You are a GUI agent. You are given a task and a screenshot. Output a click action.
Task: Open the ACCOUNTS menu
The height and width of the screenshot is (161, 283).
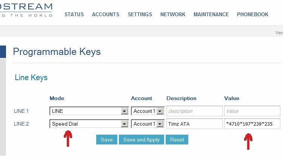point(105,15)
